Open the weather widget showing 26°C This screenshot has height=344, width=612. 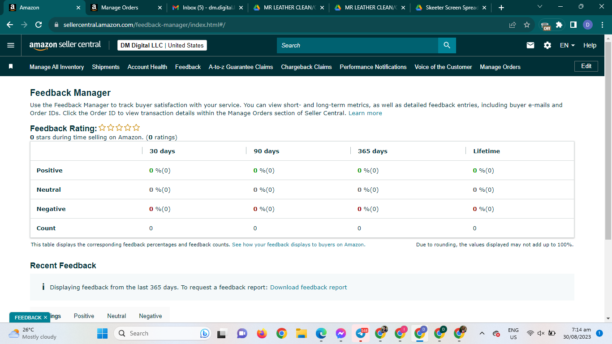(32, 333)
